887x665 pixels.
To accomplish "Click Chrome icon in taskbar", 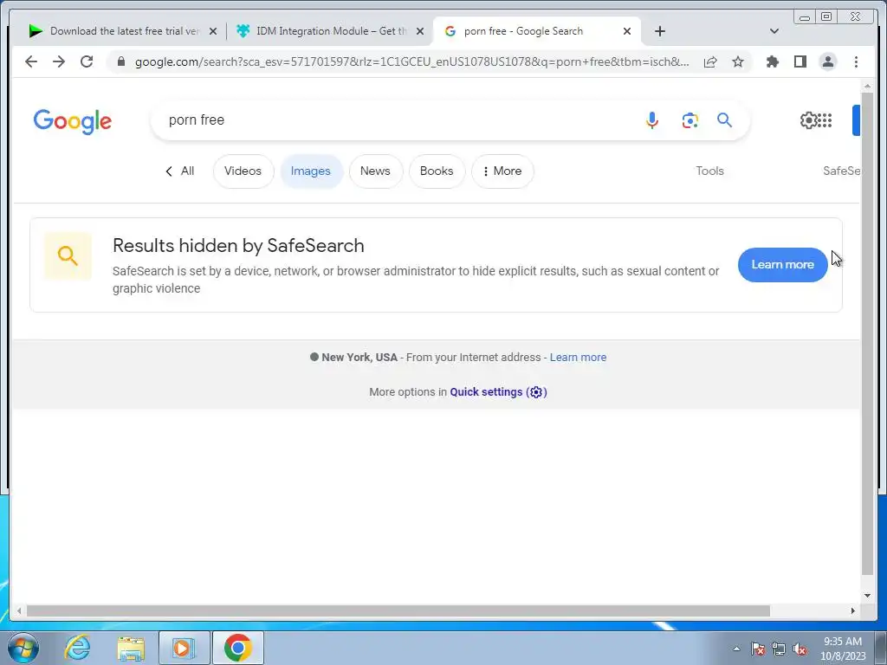I will pyautogui.click(x=237, y=648).
